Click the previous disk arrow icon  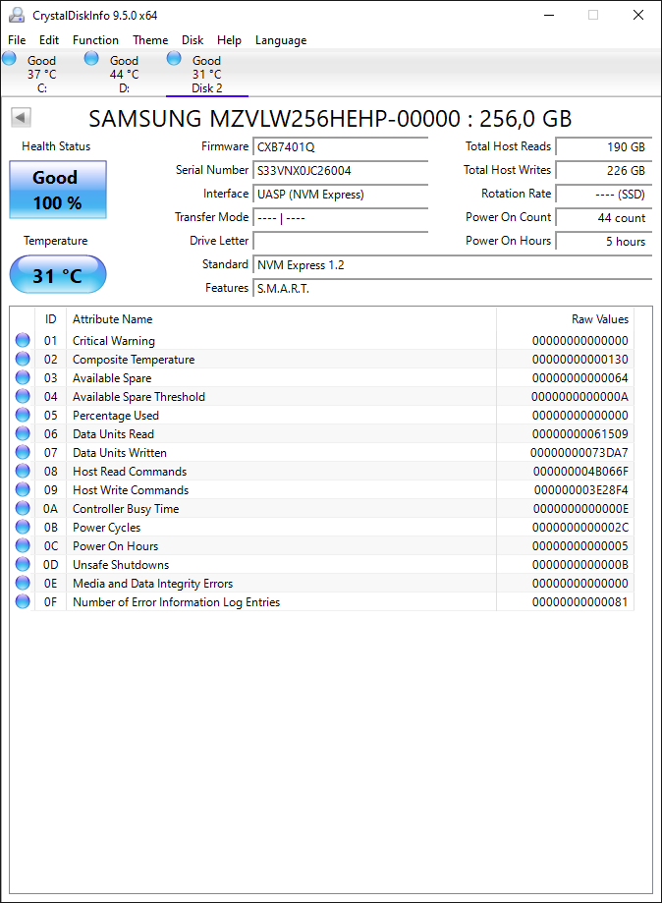coord(21,118)
